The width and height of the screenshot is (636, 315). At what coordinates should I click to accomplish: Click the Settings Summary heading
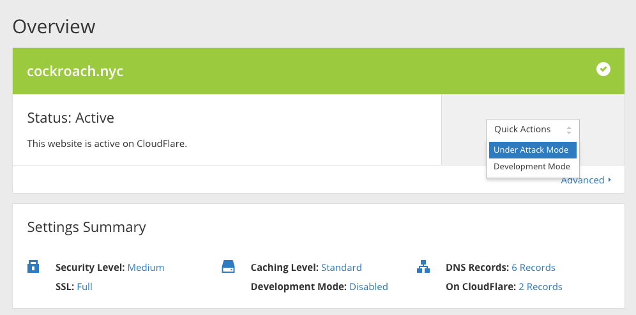(x=86, y=227)
